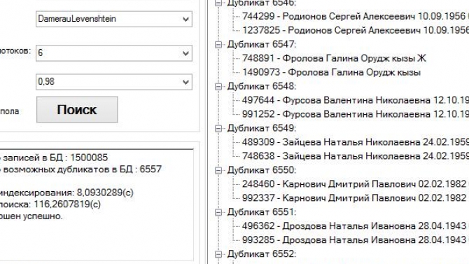
Task: Select record 1237825 Родионов Сергей Алексеевич
Action: [356, 30]
